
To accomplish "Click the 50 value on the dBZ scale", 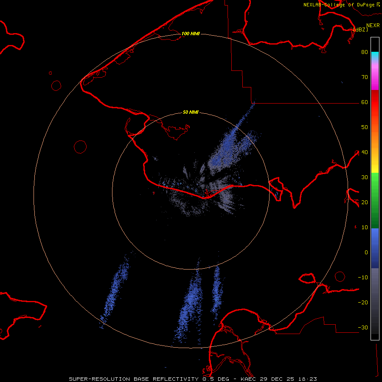I will tap(365, 127).
